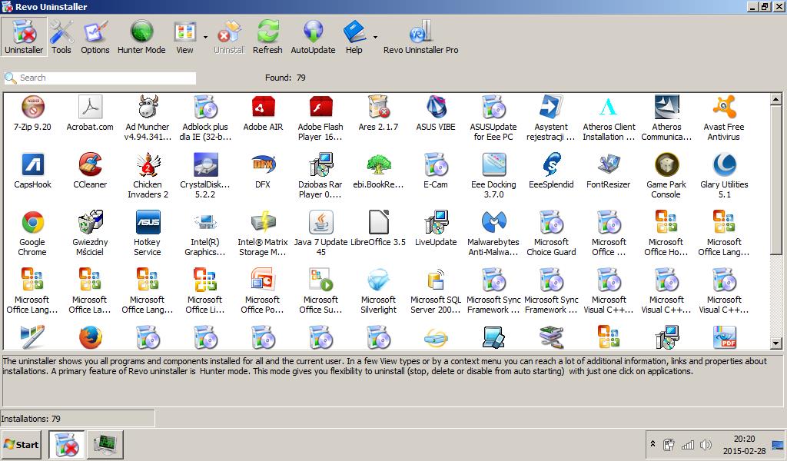The height and width of the screenshot is (461, 787).
Task: Expand the Help dropdown arrow
Action: [375, 38]
